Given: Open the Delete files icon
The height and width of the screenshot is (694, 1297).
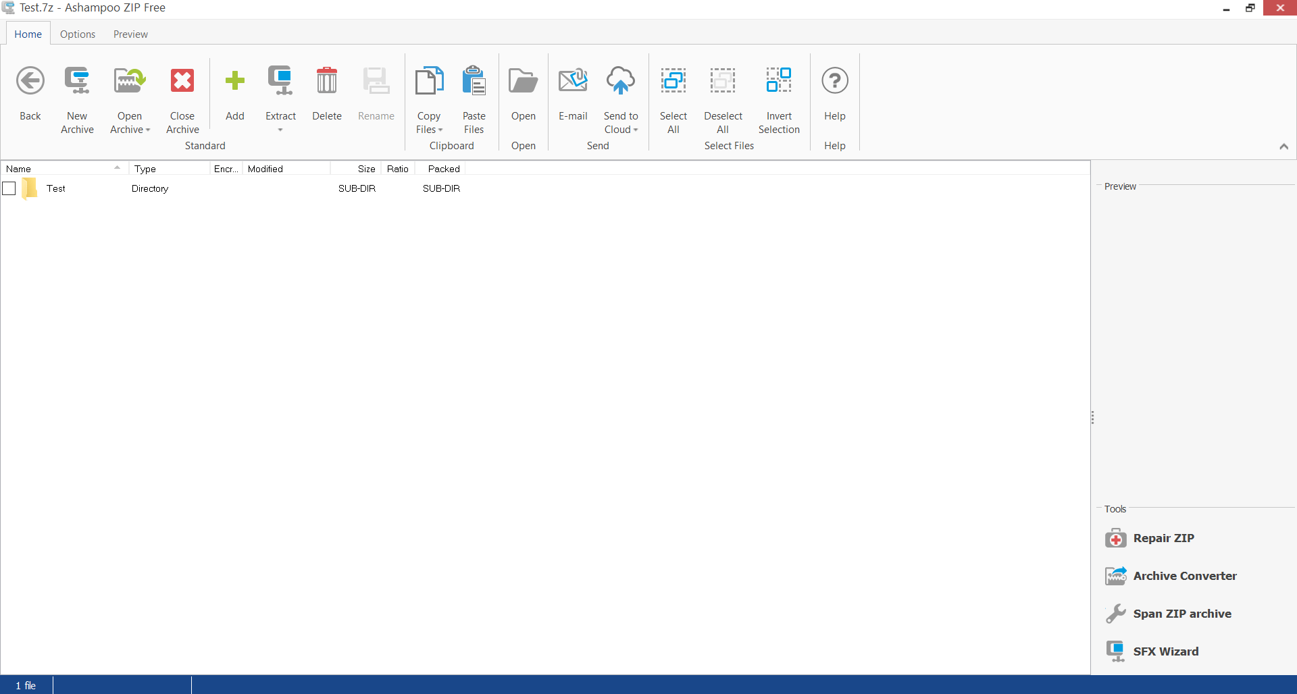Looking at the screenshot, I should [x=327, y=80].
